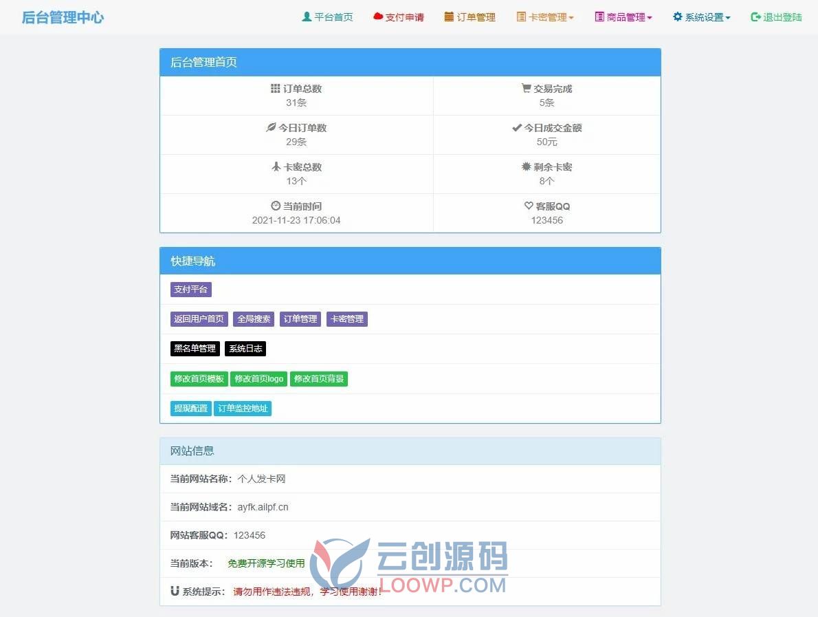This screenshot has height=617, width=818.
Task: Click the green 修改首页模板 button
Action: tap(199, 379)
